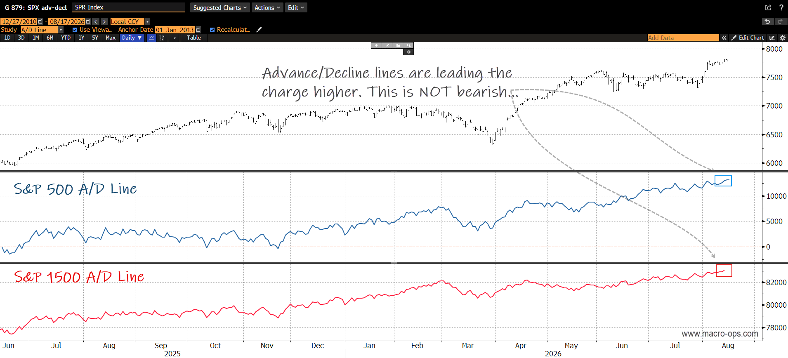788x358 pixels.
Task: Click the SPR Index security field
Action: pyautogui.click(x=128, y=7)
